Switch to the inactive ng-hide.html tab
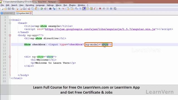 click(8, 13)
